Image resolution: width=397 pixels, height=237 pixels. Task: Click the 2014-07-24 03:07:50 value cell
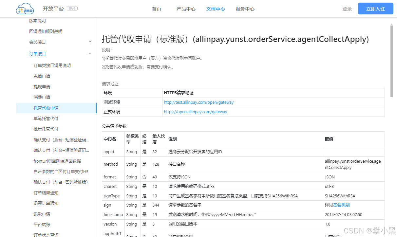(354, 215)
